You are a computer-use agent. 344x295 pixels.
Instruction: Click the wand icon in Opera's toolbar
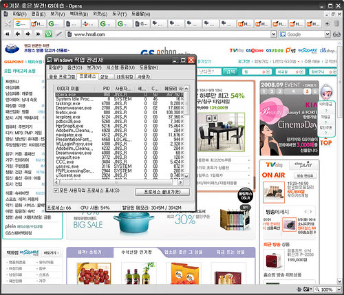click(x=59, y=34)
